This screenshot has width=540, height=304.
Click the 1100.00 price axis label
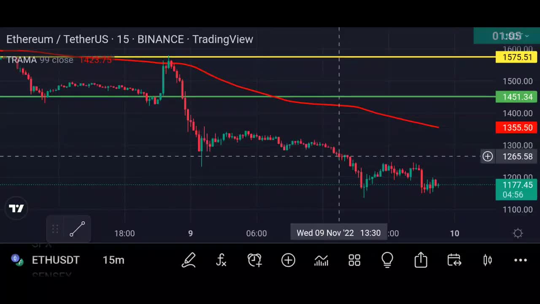pyautogui.click(x=518, y=209)
